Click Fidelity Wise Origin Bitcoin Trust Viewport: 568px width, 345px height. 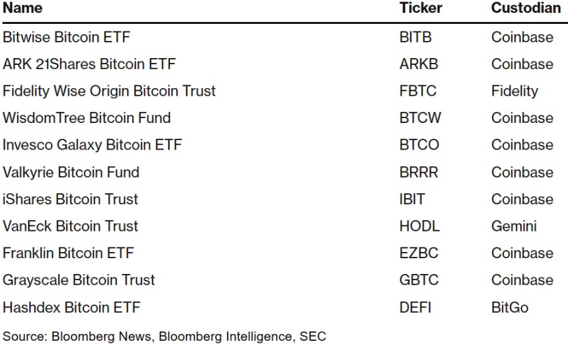tap(109, 91)
